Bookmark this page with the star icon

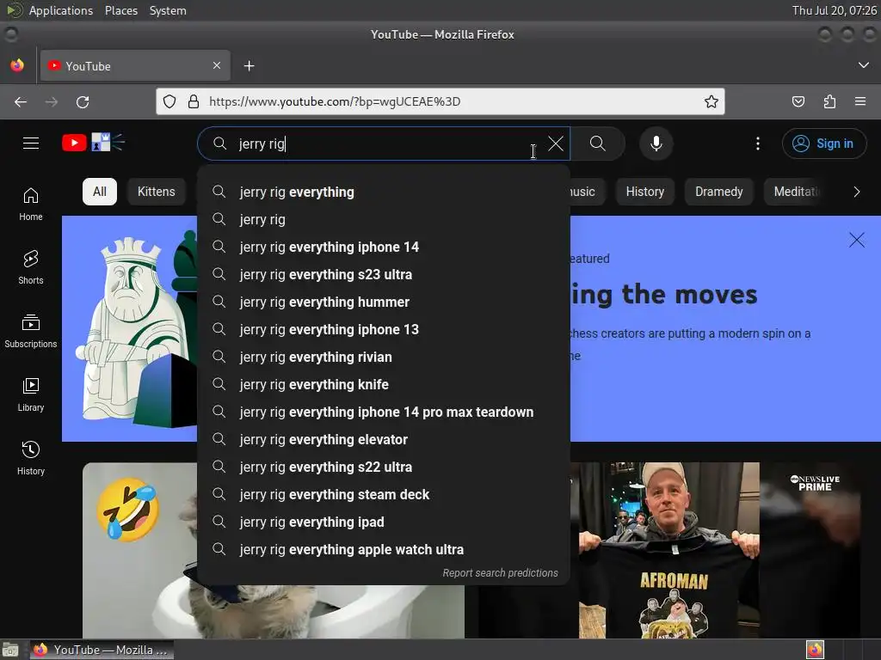click(x=711, y=101)
